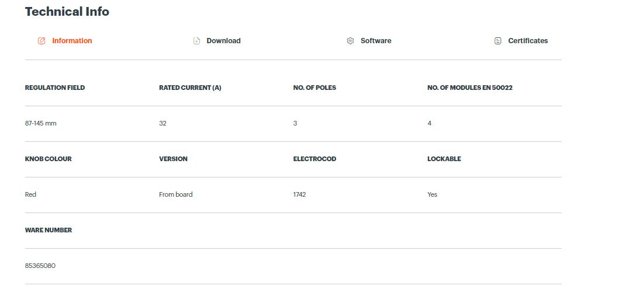Click the LOCKABLE header
This screenshot has height=303, width=636.
[444, 159]
